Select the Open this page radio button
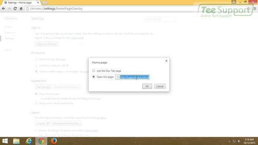This screenshot has width=258, height=145. pyautogui.click(x=94, y=77)
